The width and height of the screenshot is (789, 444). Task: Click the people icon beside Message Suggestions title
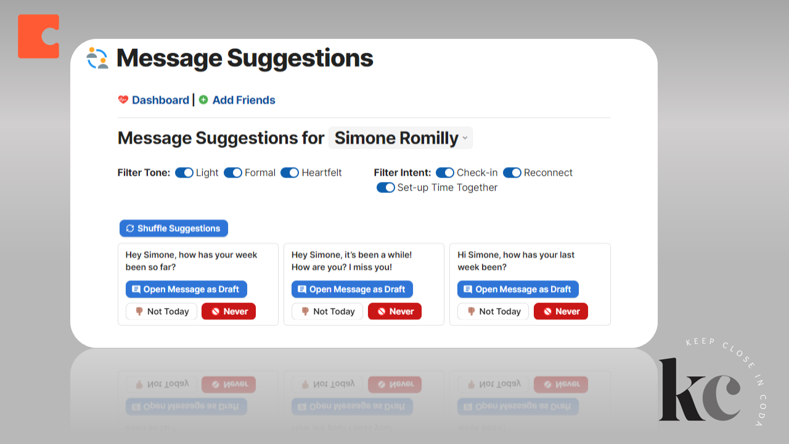97,58
